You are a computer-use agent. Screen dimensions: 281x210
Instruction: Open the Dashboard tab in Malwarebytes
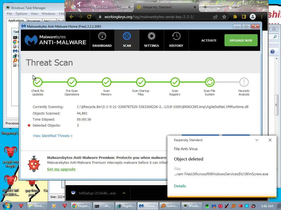coord(102,40)
